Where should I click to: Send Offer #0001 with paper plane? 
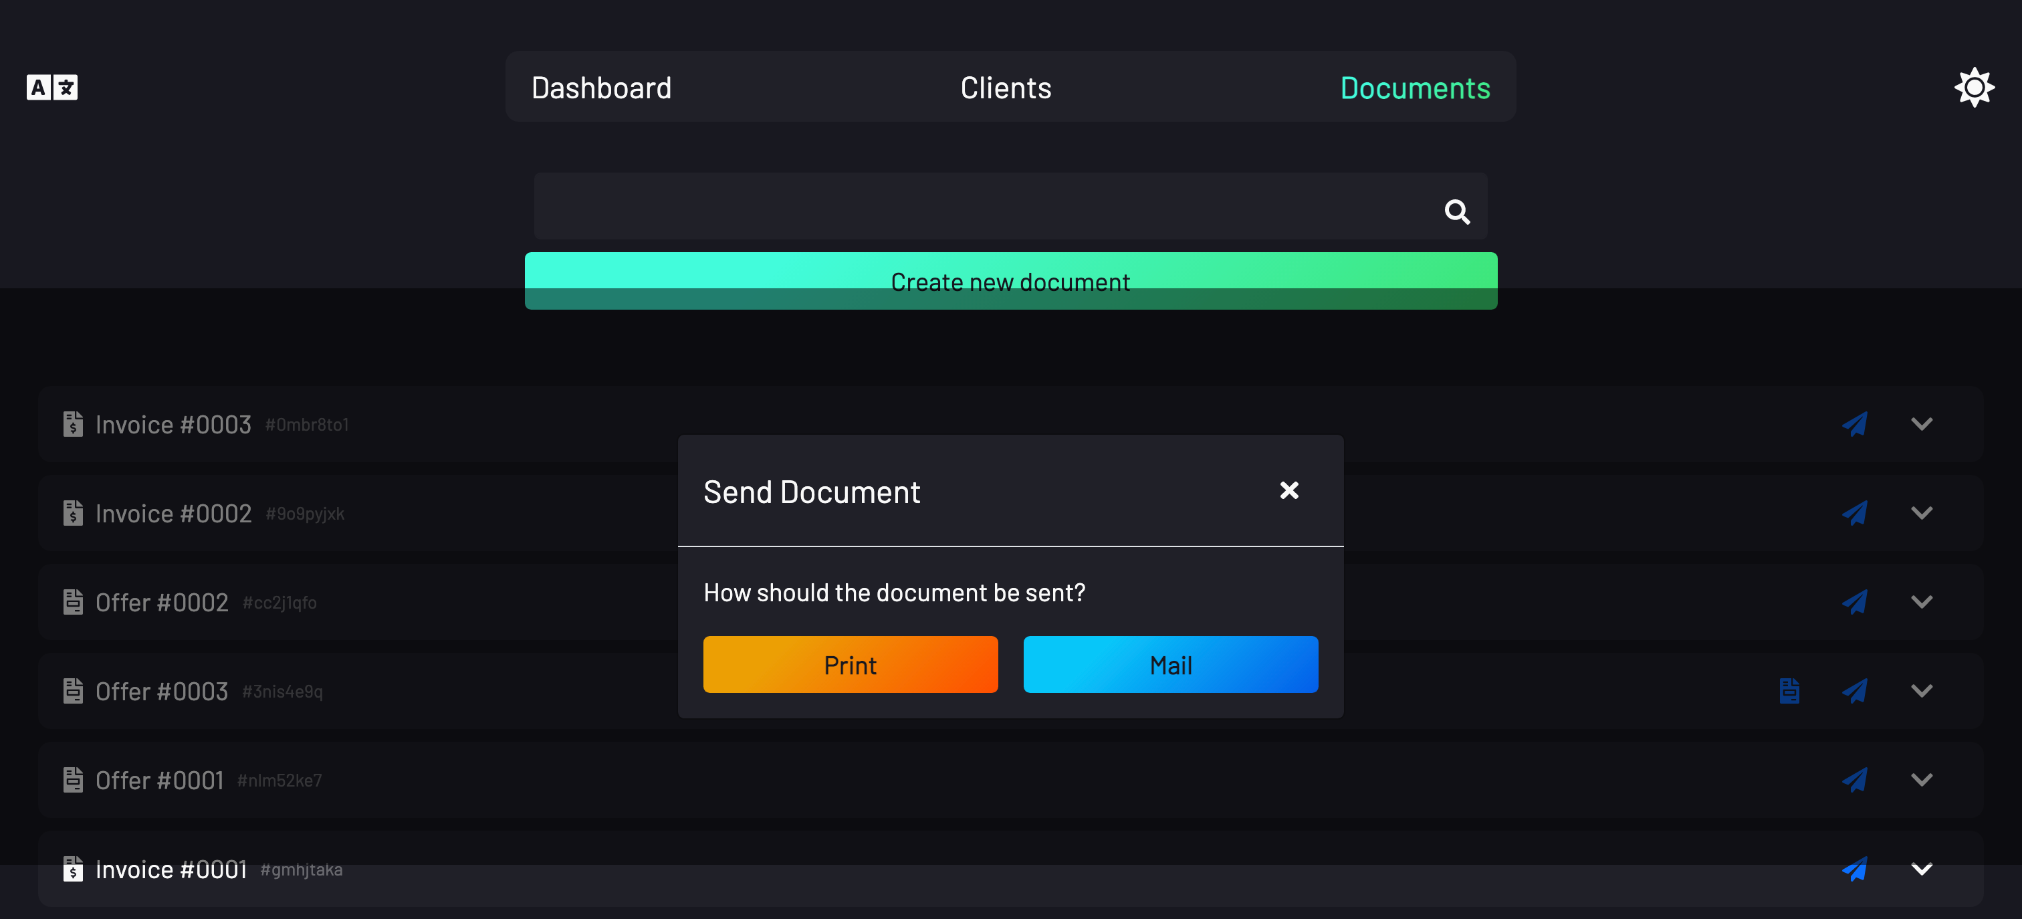click(x=1854, y=780)
